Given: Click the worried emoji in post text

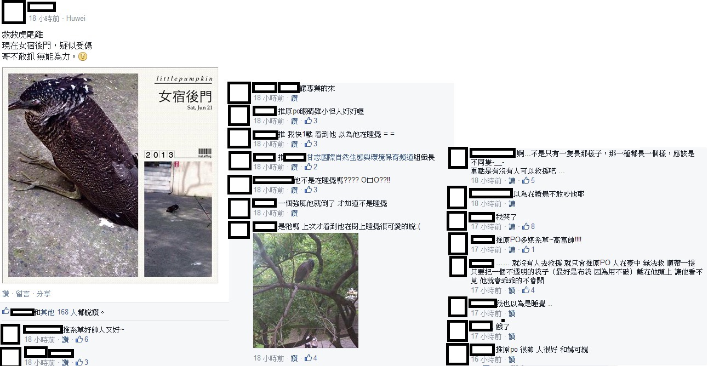Looking at the screenshot, I should pyautogui.click(x=83, y=56).
